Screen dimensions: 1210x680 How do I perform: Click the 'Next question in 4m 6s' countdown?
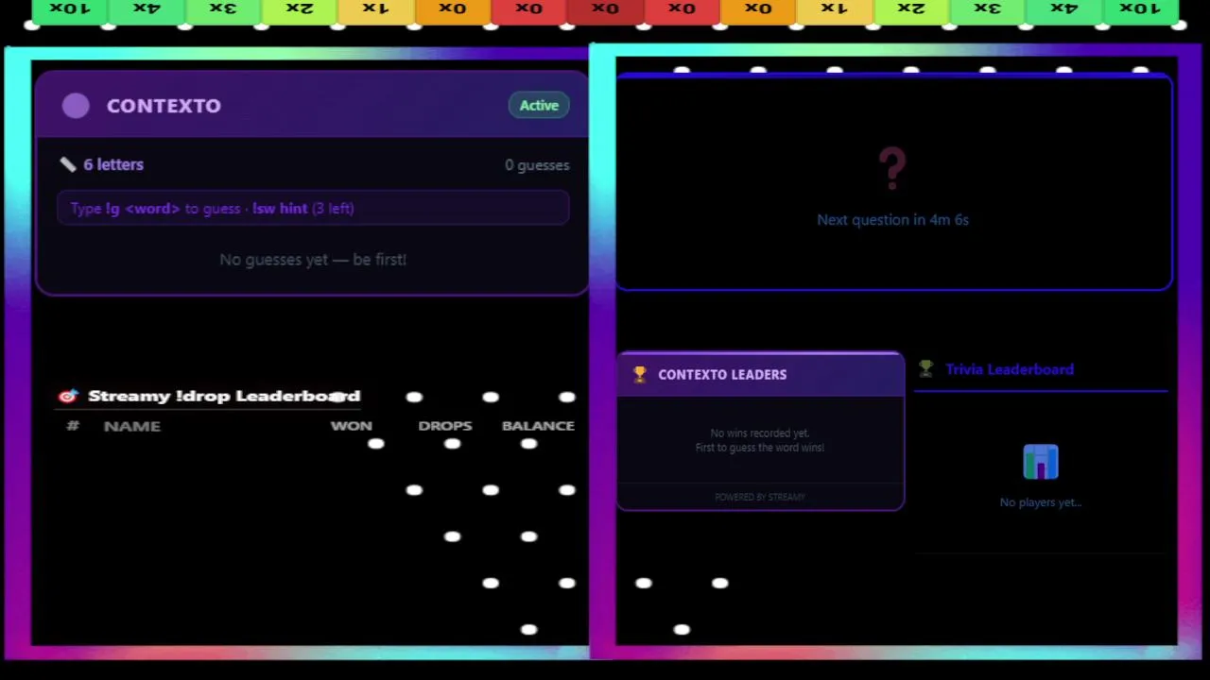pyautogui.click(x=892, y=219)
